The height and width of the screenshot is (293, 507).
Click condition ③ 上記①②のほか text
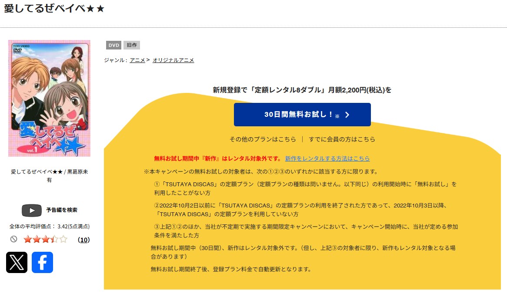tap(306, 231)
